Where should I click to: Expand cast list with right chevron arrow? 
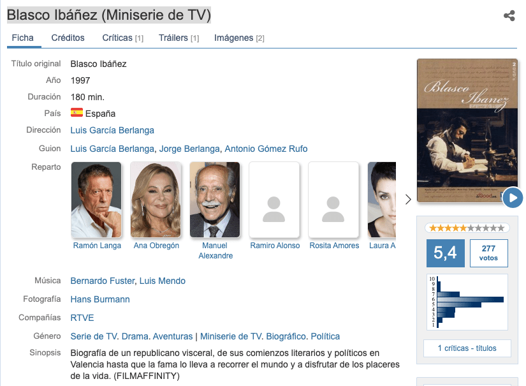408,200
